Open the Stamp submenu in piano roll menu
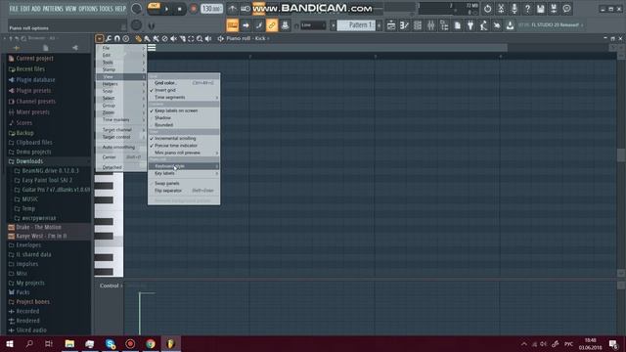 tap(121, 69)
